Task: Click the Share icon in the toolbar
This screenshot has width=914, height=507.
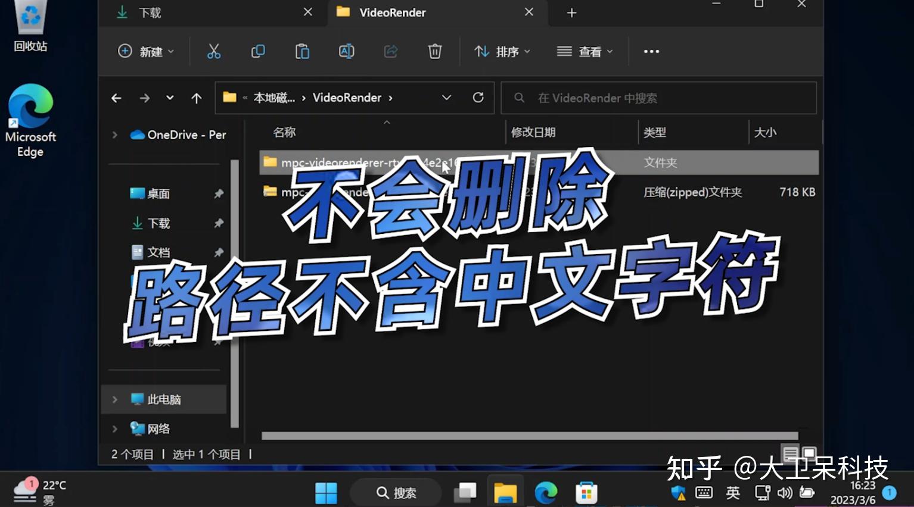Action: click(x=391, y=51)
